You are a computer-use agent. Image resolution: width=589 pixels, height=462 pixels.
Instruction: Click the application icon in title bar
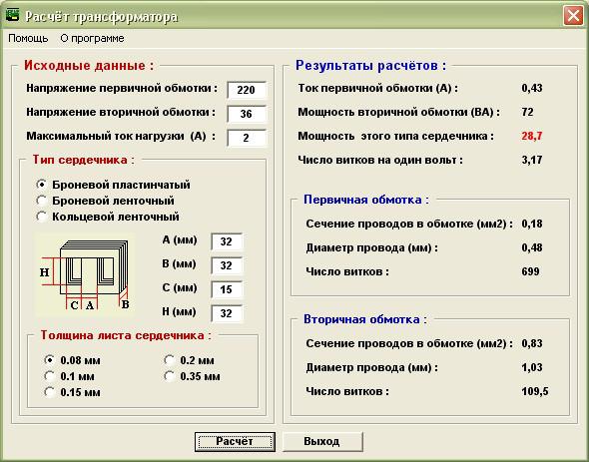tap(12, 16)
